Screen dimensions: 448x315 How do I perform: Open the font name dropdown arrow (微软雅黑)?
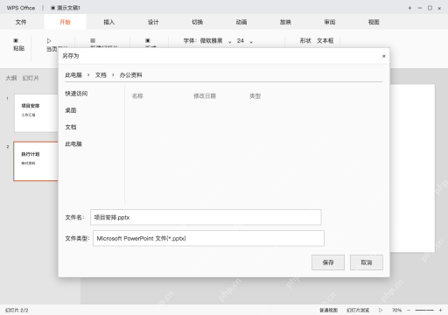[x=230, y=42]
